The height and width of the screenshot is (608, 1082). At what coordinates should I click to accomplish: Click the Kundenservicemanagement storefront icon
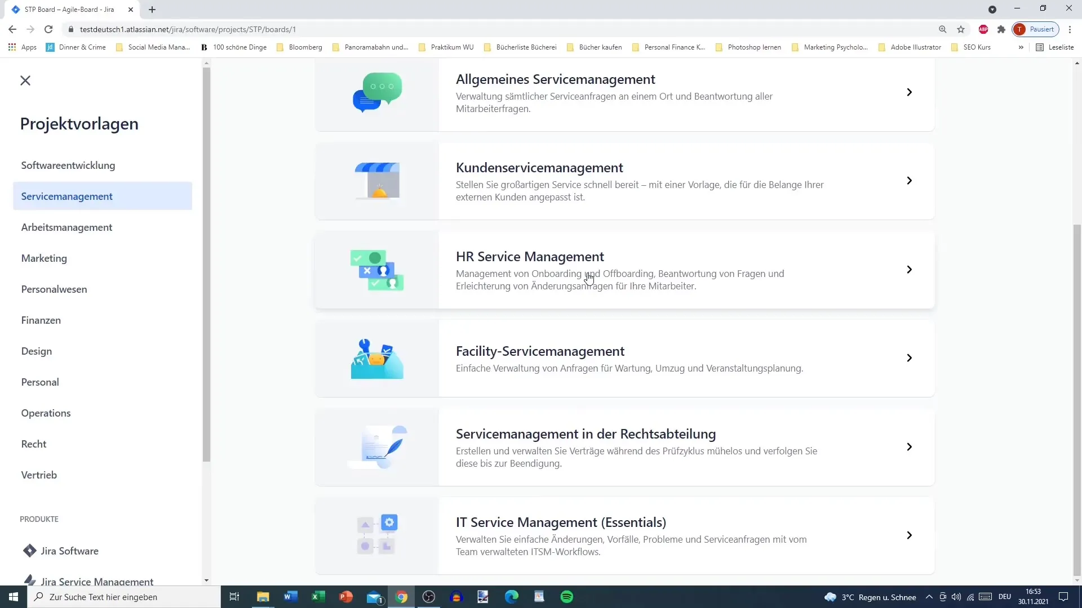[377, 181]
